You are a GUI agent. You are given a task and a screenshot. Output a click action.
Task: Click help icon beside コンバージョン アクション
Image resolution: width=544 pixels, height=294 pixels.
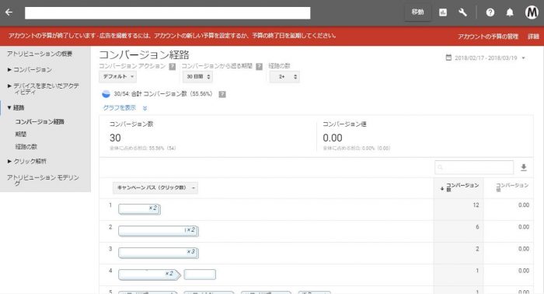point(172,66)
